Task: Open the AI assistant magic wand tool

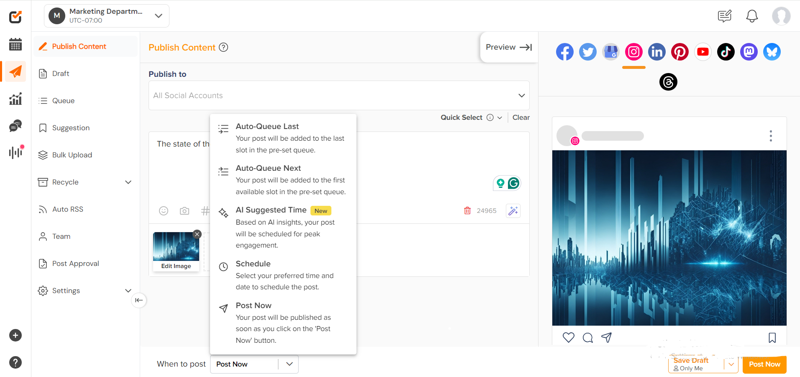Action: (513, 211)
